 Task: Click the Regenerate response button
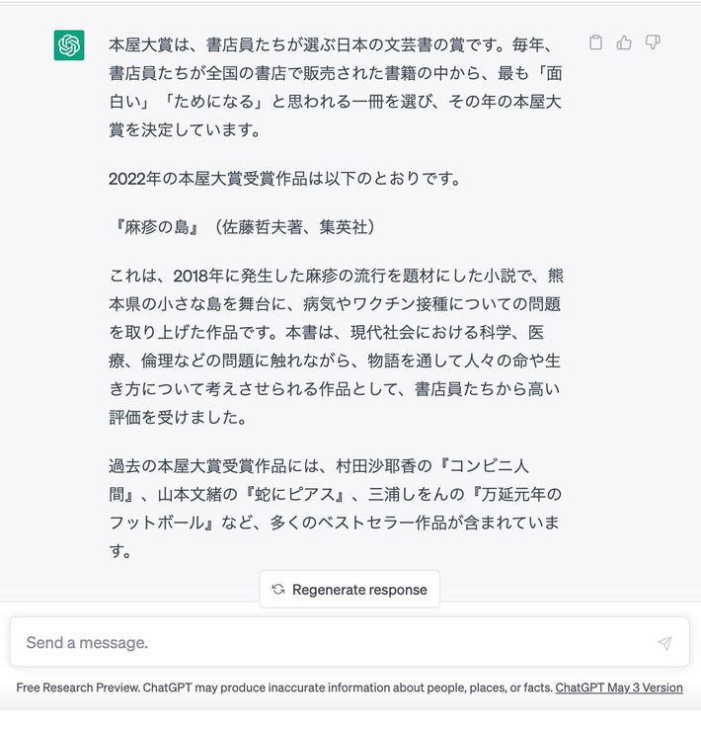[x=350, y=590]
